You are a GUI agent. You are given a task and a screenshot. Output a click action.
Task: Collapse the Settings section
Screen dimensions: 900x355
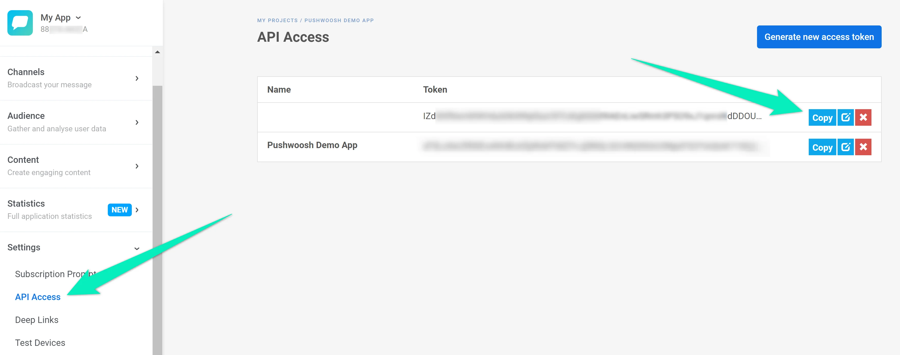point(137,248)
